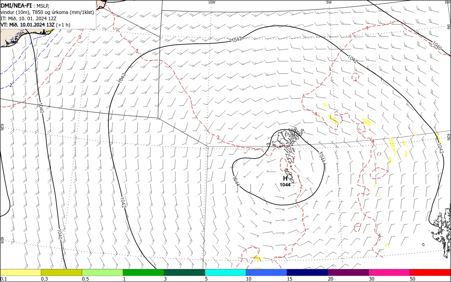This screenshot has width=451, height=282.
Task: Click the legend value "50"
Action: [x=413, y=279]
